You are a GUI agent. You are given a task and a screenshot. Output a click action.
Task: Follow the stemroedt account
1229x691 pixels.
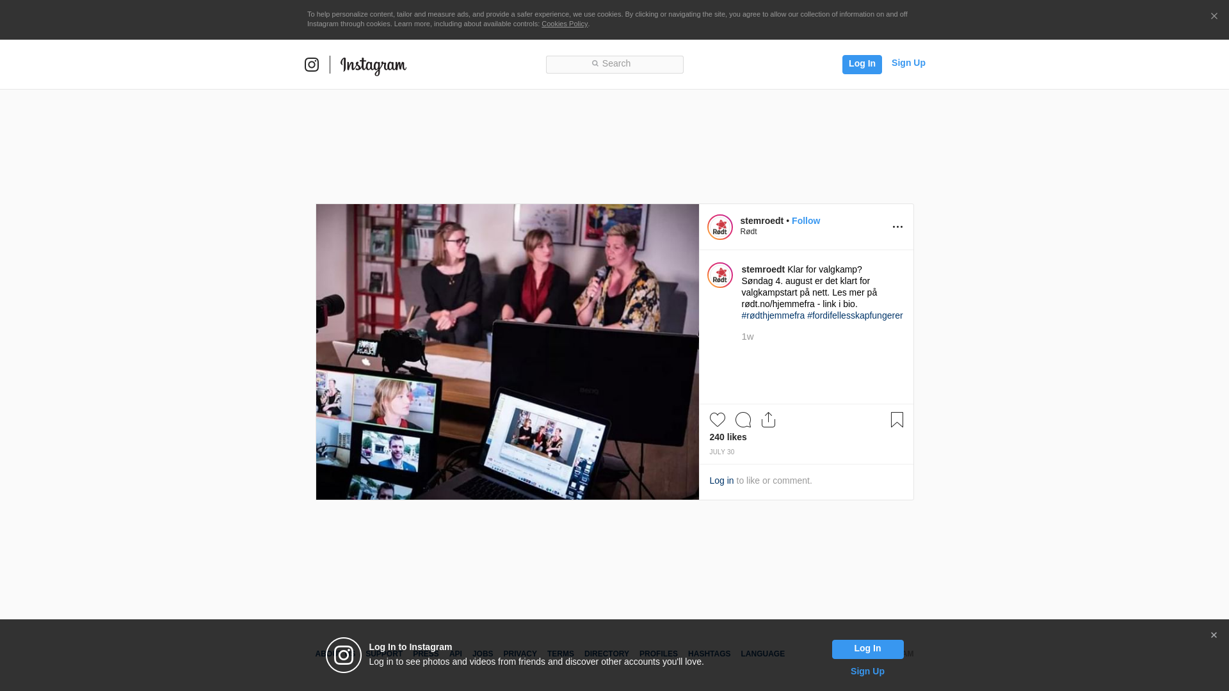click(805, 221)
